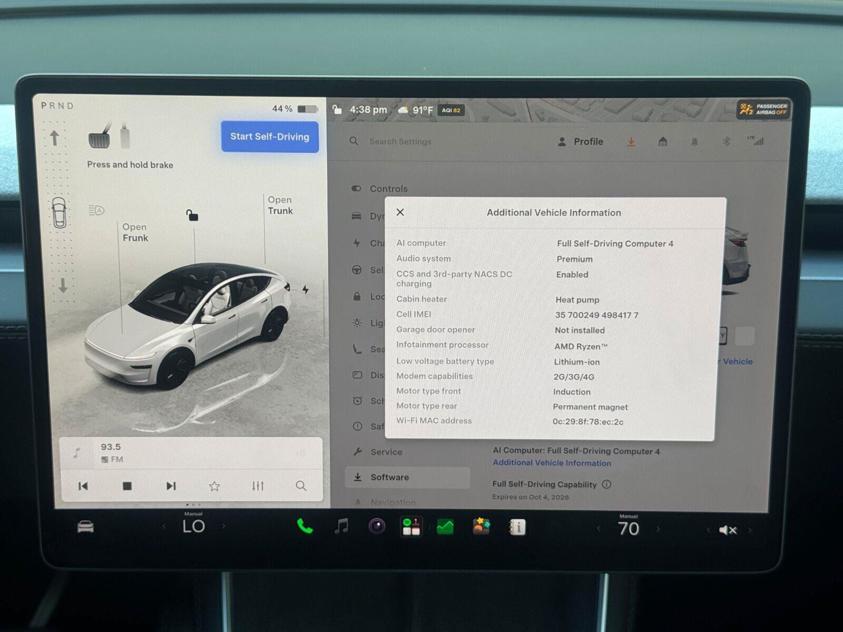The width and height of the screenshot is (843, 632).
Task: Tap the charging bolt icon beside the car
Action: point(306,289)
